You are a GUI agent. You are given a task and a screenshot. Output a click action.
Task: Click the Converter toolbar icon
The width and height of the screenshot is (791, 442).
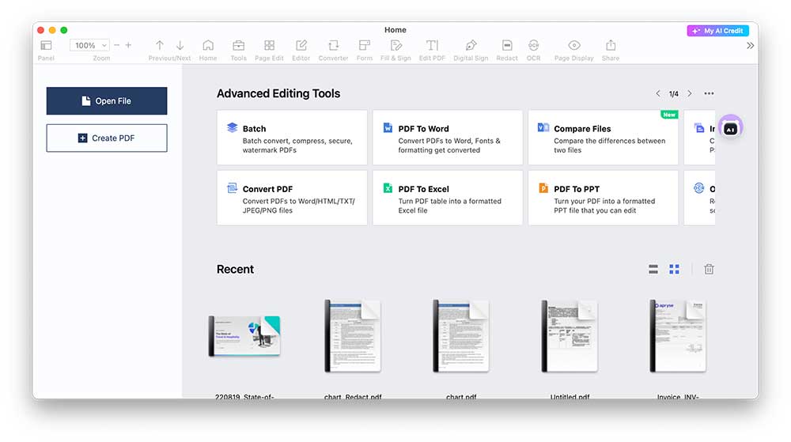pyautogui.click(x=333, y=46)
